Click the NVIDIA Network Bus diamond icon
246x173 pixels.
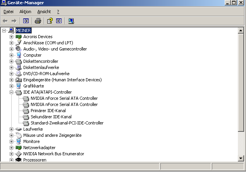pyautogui.click(x=19, y=154)
